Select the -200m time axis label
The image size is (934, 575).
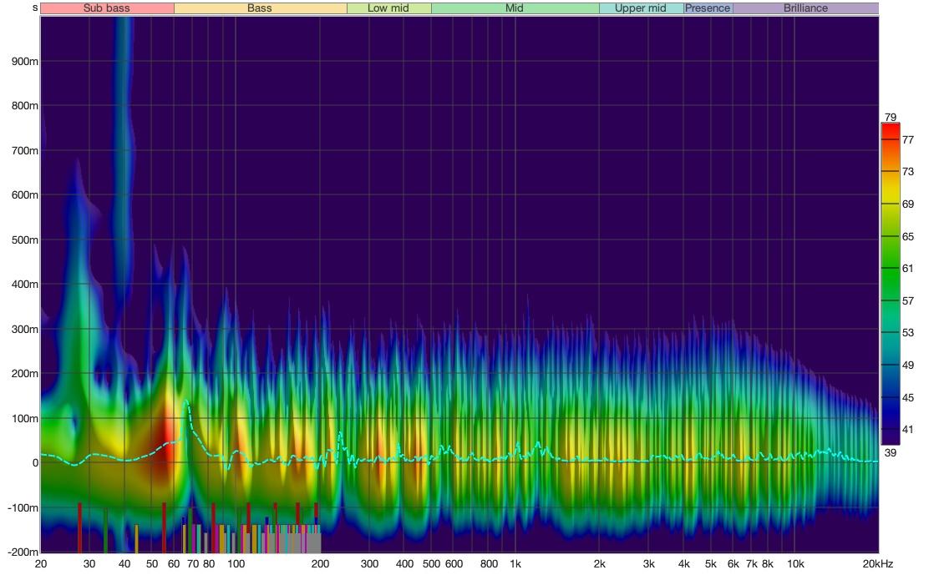point(23,552)
